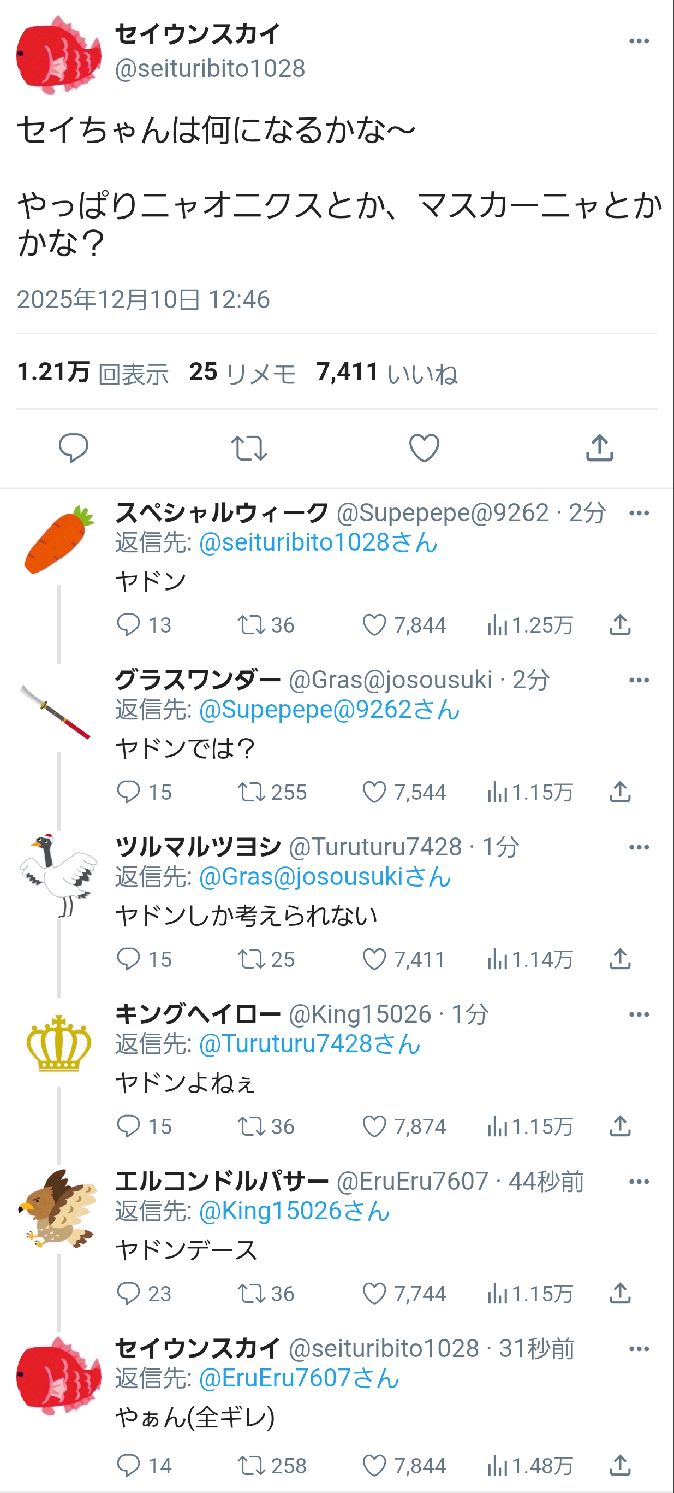
Task: View the 7,411 いいね list
Action: (x=387, y=373)
